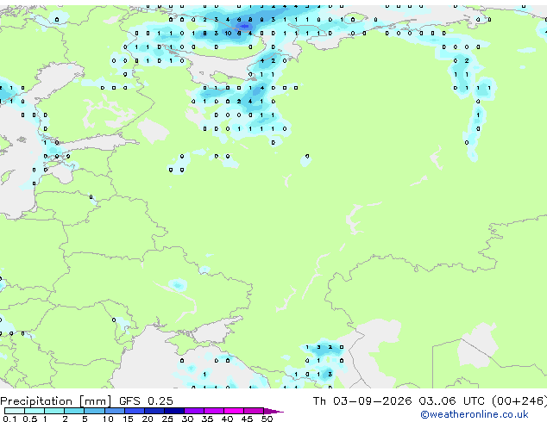Click the 15–20 mm legend color box
Screen dimensions: 547x422
click(x=134, y=411)
